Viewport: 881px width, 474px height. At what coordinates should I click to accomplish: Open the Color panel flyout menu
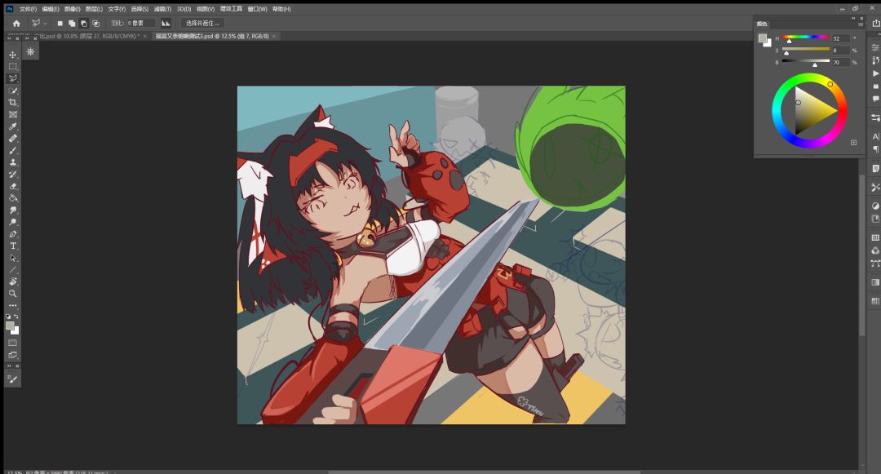pos(861,24)
